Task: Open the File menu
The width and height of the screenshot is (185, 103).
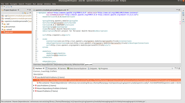Action: pyautogui.click(x=2, y=4)
